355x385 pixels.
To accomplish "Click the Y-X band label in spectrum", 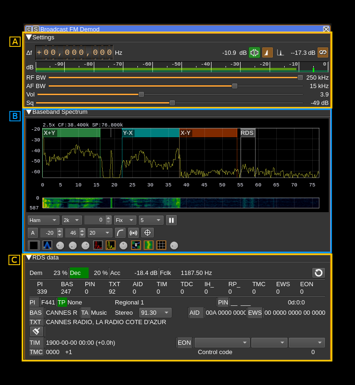I will pyautogui.click(x=128, y=133).
